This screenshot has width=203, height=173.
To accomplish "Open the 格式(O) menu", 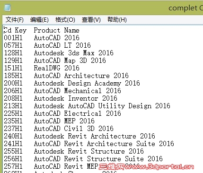I will click(65, 20).
